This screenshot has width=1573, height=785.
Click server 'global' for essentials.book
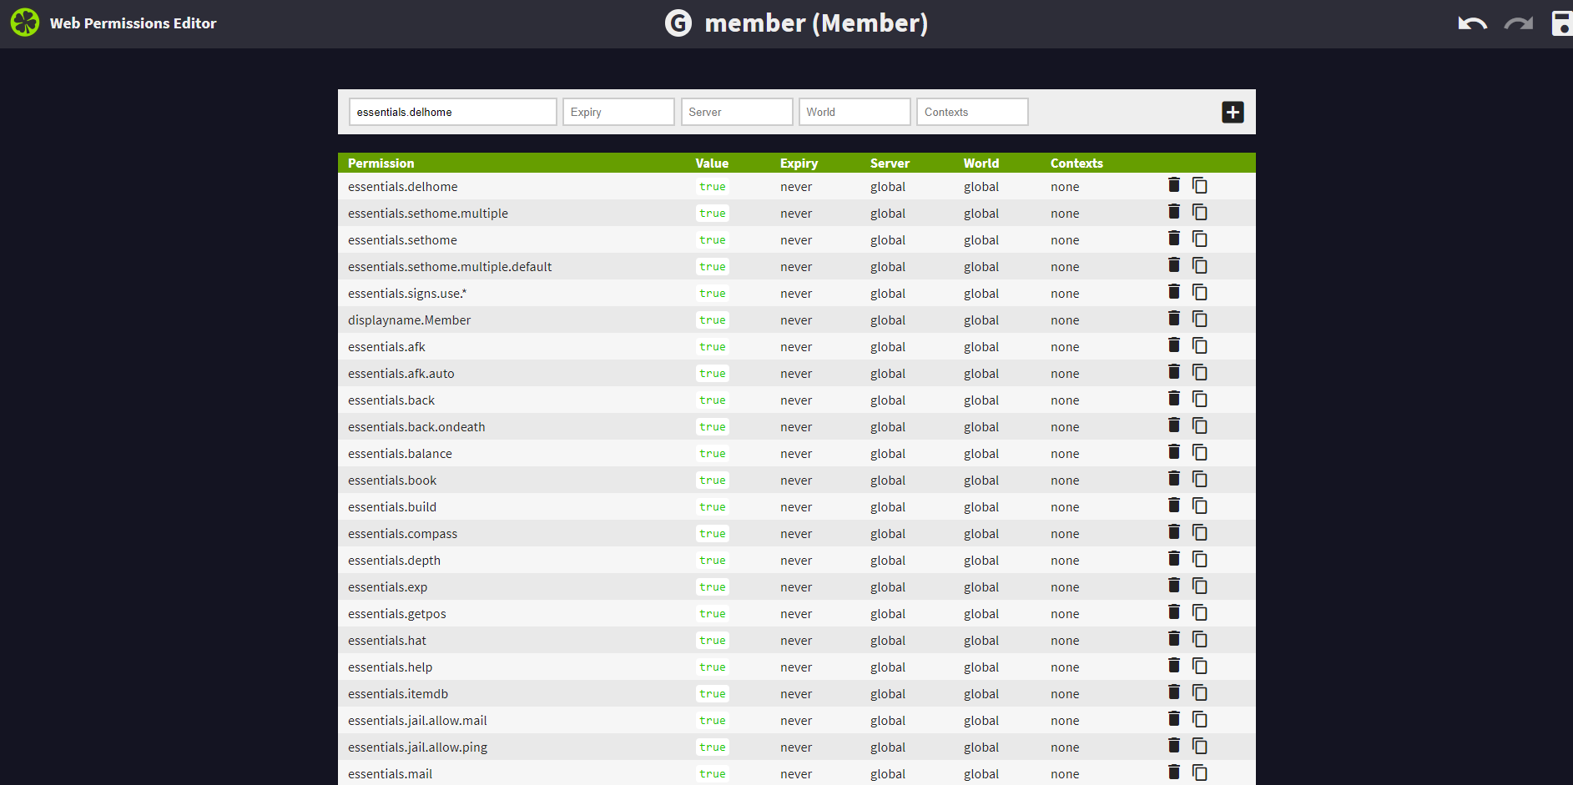888,481
